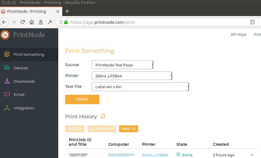This screenshot has width=261, height=158.
Task: Open the RASPBERRYPI computer link
Action: [122, 155]
